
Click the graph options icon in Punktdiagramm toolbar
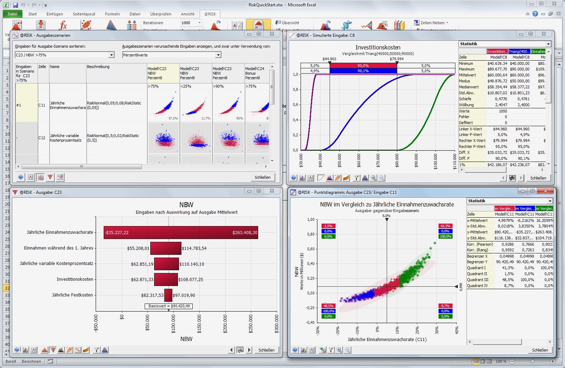click(x=304, y=350)
